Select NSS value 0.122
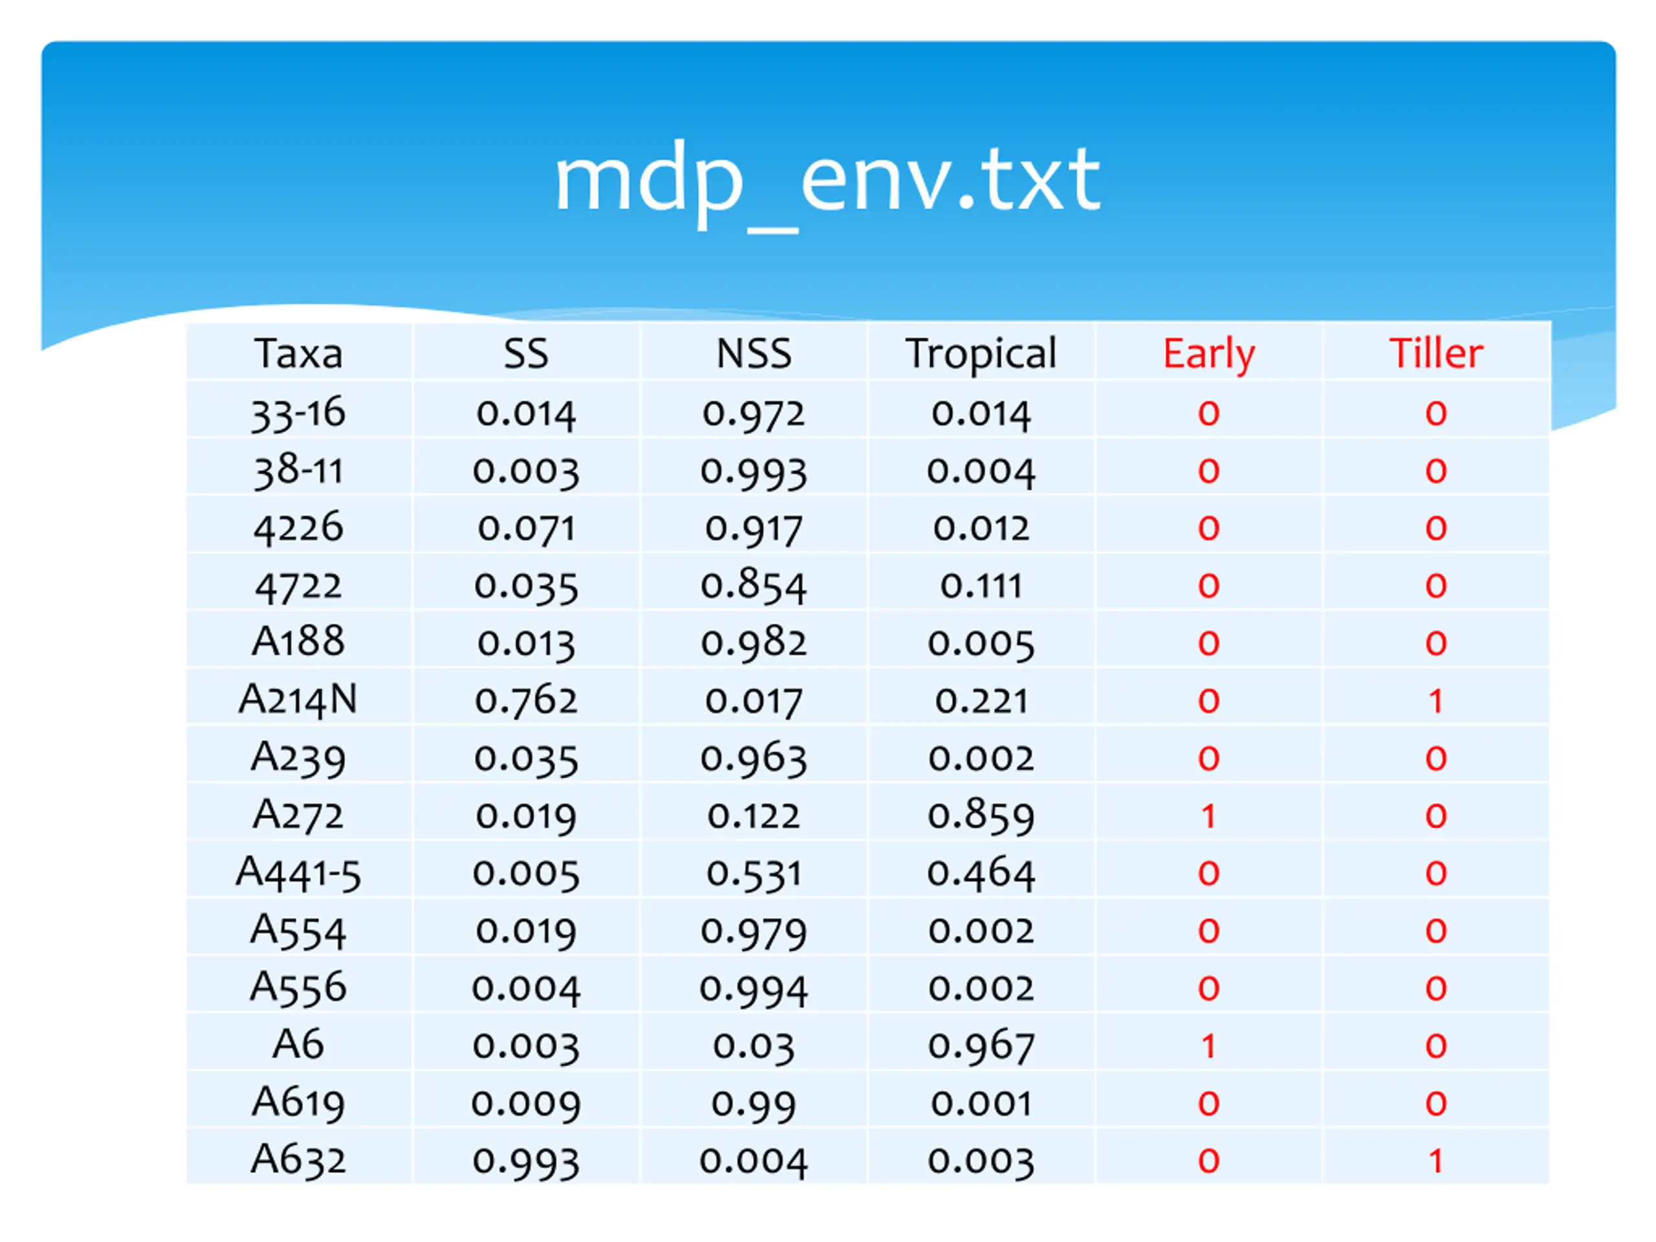Screen dimensions: 1656x1242 pos(754,816)
